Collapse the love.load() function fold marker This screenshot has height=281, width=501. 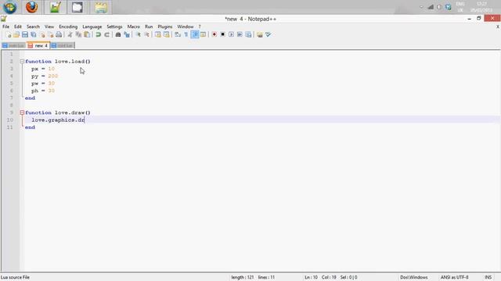22,61
